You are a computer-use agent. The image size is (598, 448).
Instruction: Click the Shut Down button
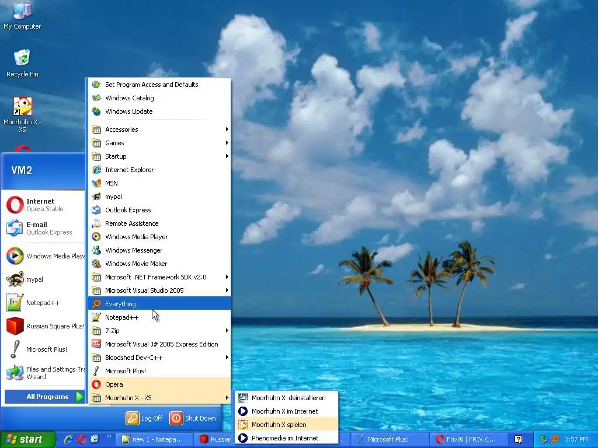pyautogui.click(x=193, y=418)
